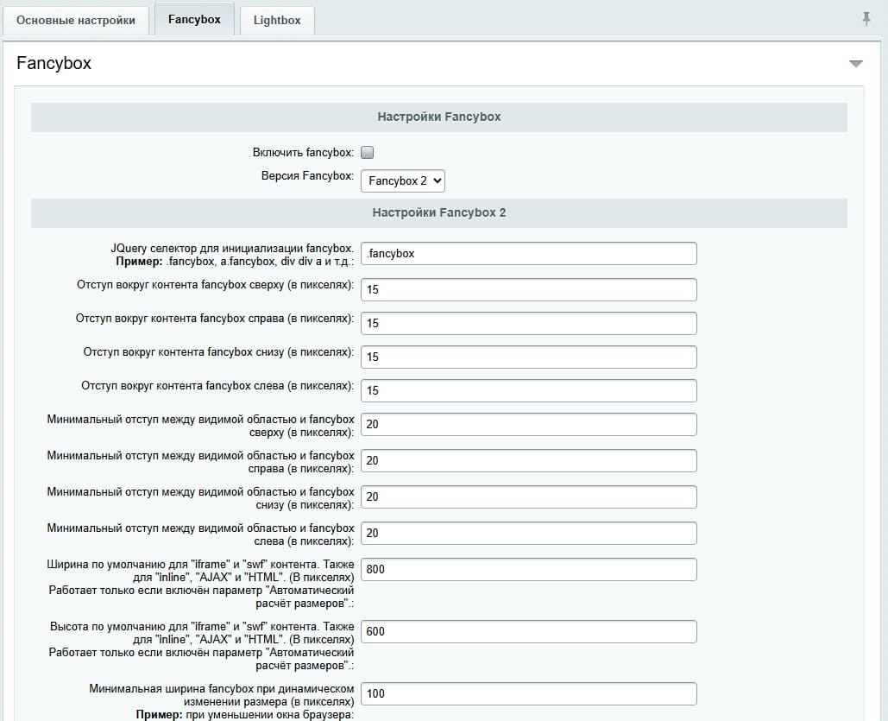Click the 'Отступ вокруг контента fancybox слева' field
Image resolution: width=888 pixels, height=721 pixels.
coord(528,390)
